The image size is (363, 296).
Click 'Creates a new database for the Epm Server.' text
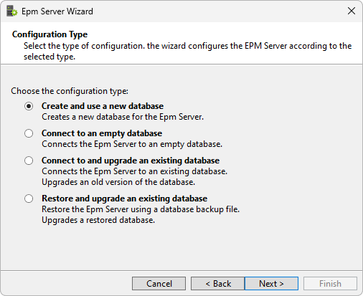pos(123,117)
